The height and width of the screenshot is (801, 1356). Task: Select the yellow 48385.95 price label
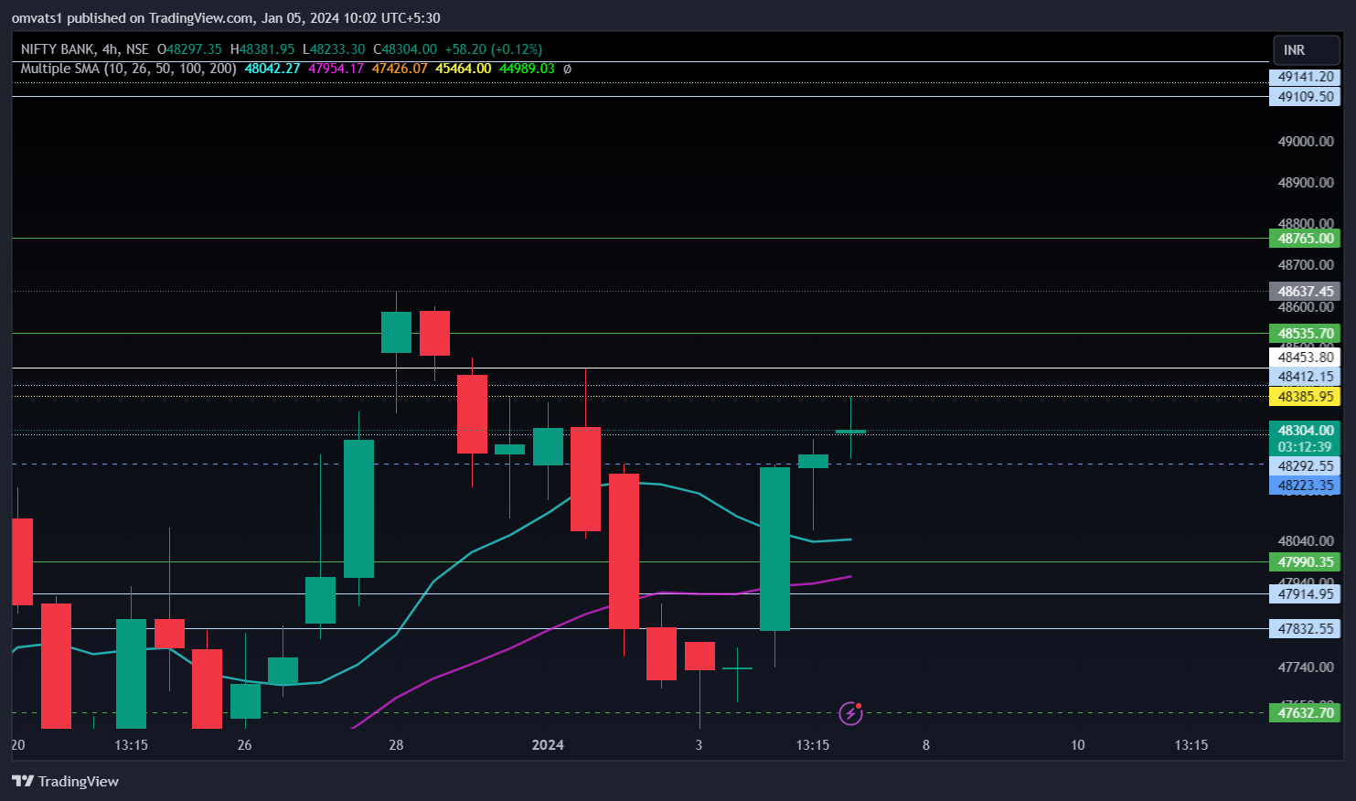coord(1305,397)
